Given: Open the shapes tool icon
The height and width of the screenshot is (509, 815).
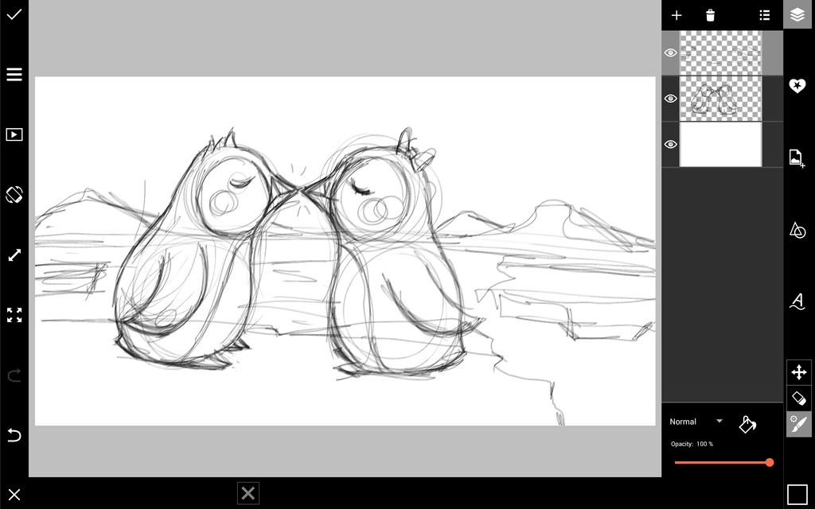Looking at the screenshot, I should pos(797,230).
